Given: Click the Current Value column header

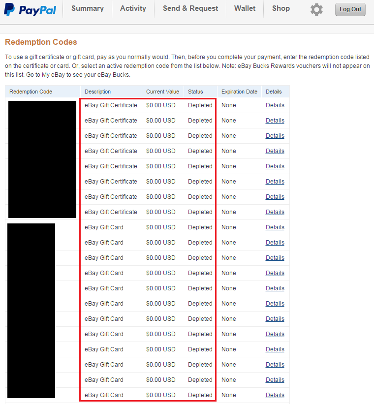Looking at the screenshot, I should click(162, 92).
